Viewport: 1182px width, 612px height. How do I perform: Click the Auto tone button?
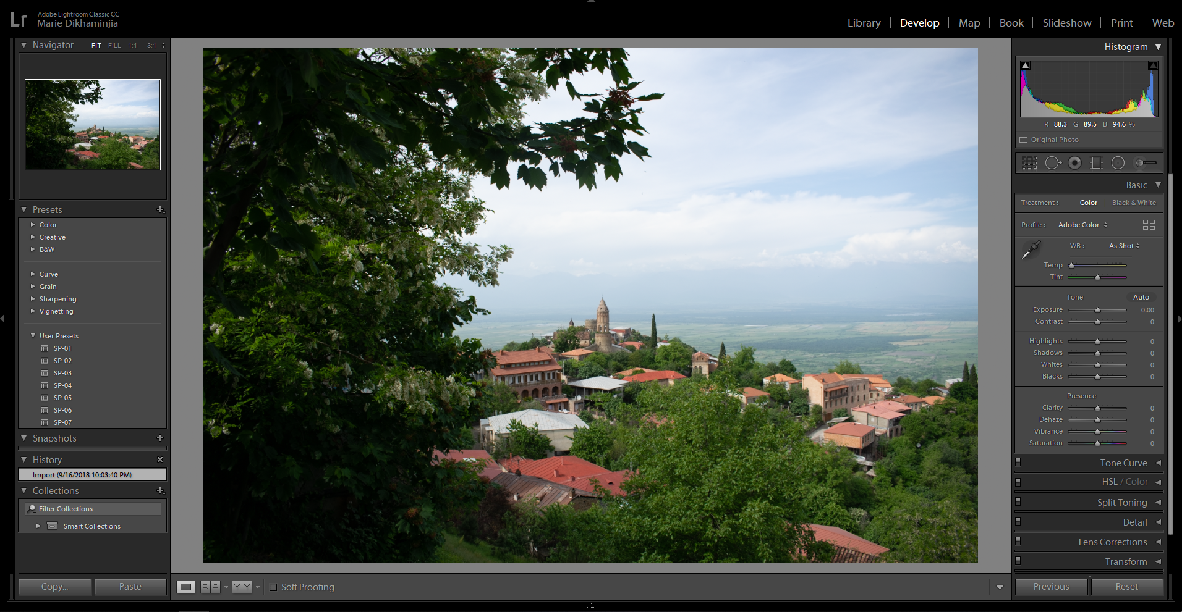click(x=1141, y=297)
